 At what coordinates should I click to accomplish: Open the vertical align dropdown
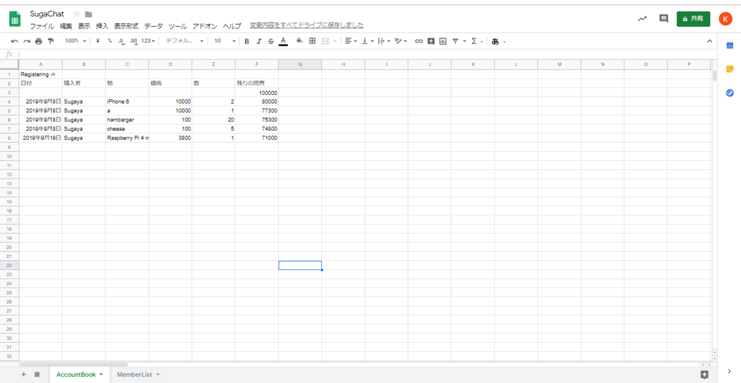pos(367,41)
